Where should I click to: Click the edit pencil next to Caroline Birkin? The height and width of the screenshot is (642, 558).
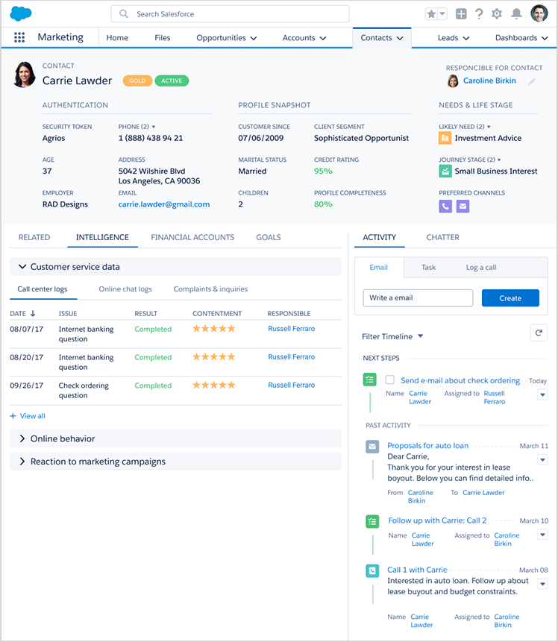531,81
